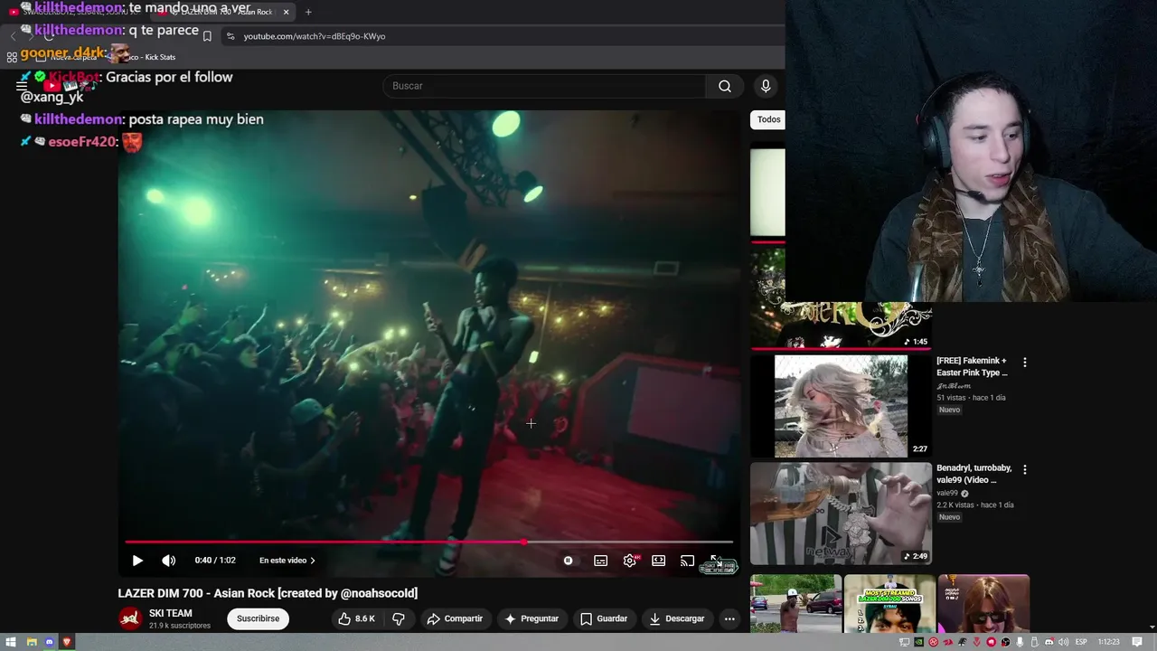This screenshot has height=651, width=1157.
Task: Open options for the Benadryl, turrobaby video
Action: pyautogui.click(x=1024, y=470)
